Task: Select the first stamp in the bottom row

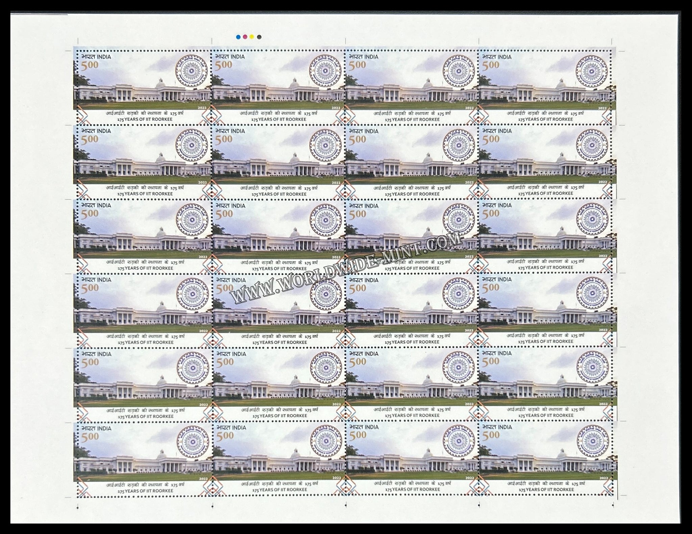Action: [x=143, y=459]
